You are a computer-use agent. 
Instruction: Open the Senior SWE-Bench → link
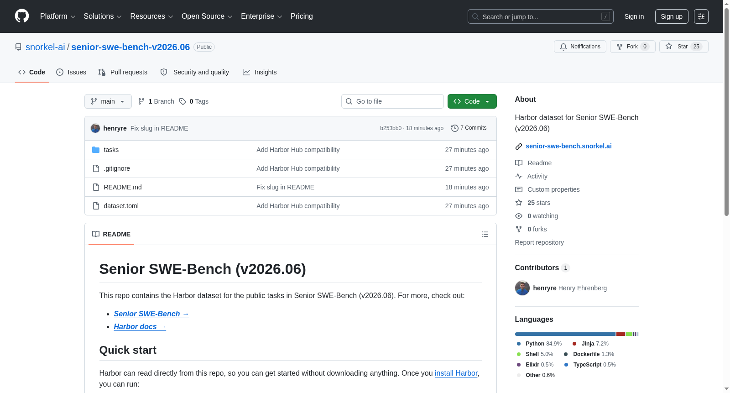(151, 314)
